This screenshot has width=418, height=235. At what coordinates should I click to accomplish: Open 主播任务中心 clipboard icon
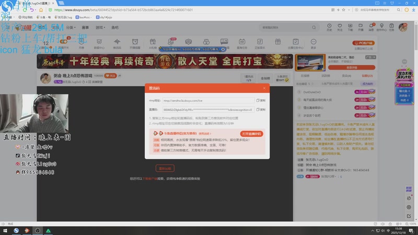[x=296, y=43]
